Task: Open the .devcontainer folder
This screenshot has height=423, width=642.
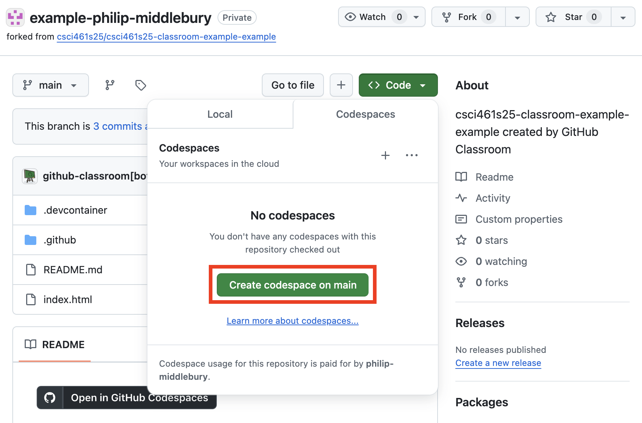Action: point(75,210)
